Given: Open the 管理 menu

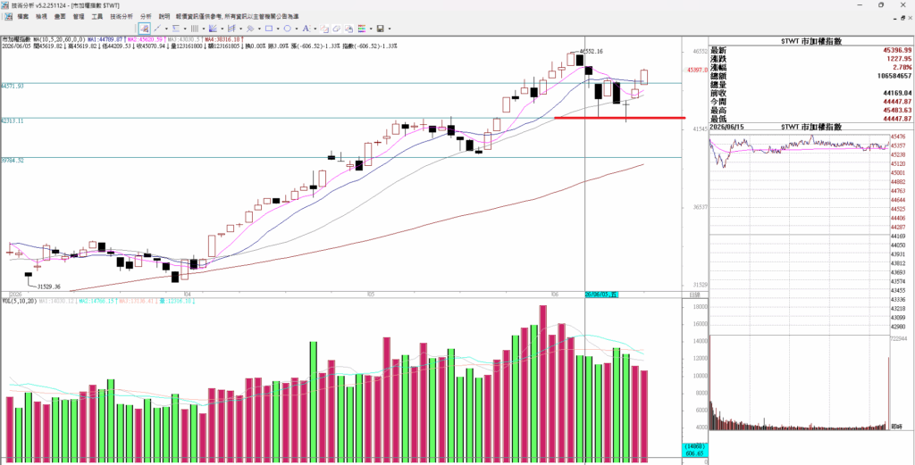Looking at the screenshot, I should coord(79,16).
